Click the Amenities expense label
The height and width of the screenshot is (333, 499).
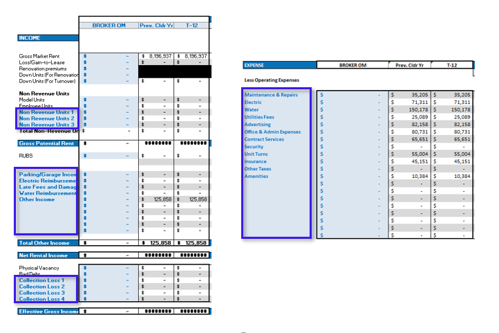(256, 177)
